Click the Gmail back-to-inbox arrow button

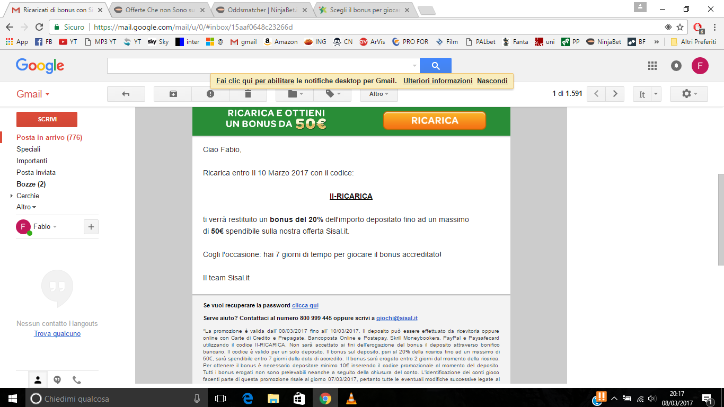click(126, 94)
